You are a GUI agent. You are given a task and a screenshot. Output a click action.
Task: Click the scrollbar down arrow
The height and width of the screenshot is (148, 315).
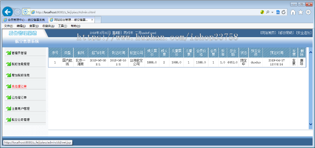pos(311,124)
